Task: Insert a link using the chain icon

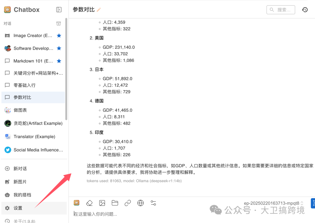Action: (127, 203)
